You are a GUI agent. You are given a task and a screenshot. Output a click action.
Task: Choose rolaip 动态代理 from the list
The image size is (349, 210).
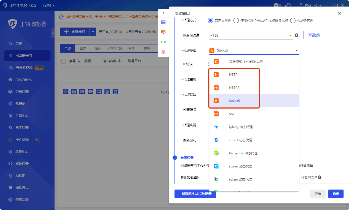coord(254,179)
